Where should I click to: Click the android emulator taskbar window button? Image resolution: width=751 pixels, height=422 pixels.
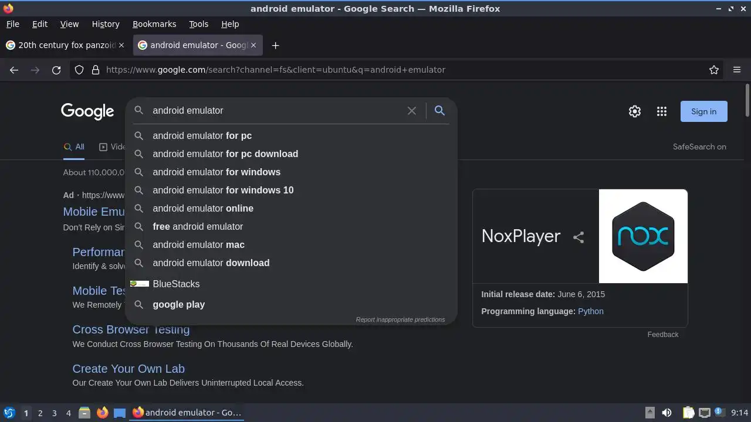pos(187,413)
